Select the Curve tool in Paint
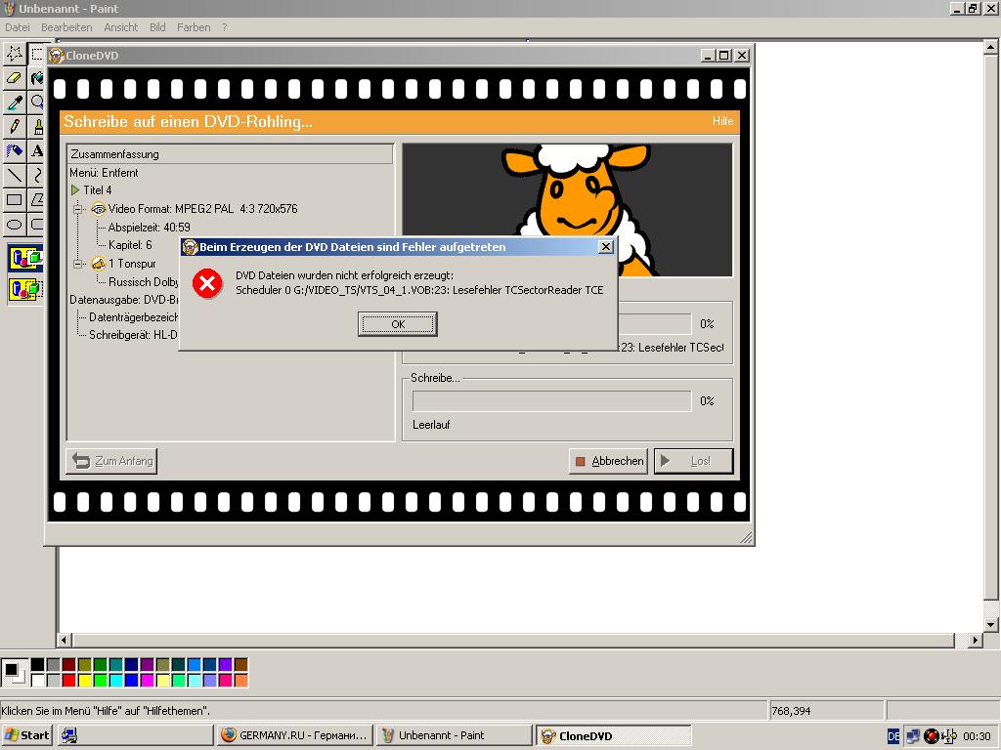Image resolution: width=1001 pixels, height=750 pixels. (36, 175)
